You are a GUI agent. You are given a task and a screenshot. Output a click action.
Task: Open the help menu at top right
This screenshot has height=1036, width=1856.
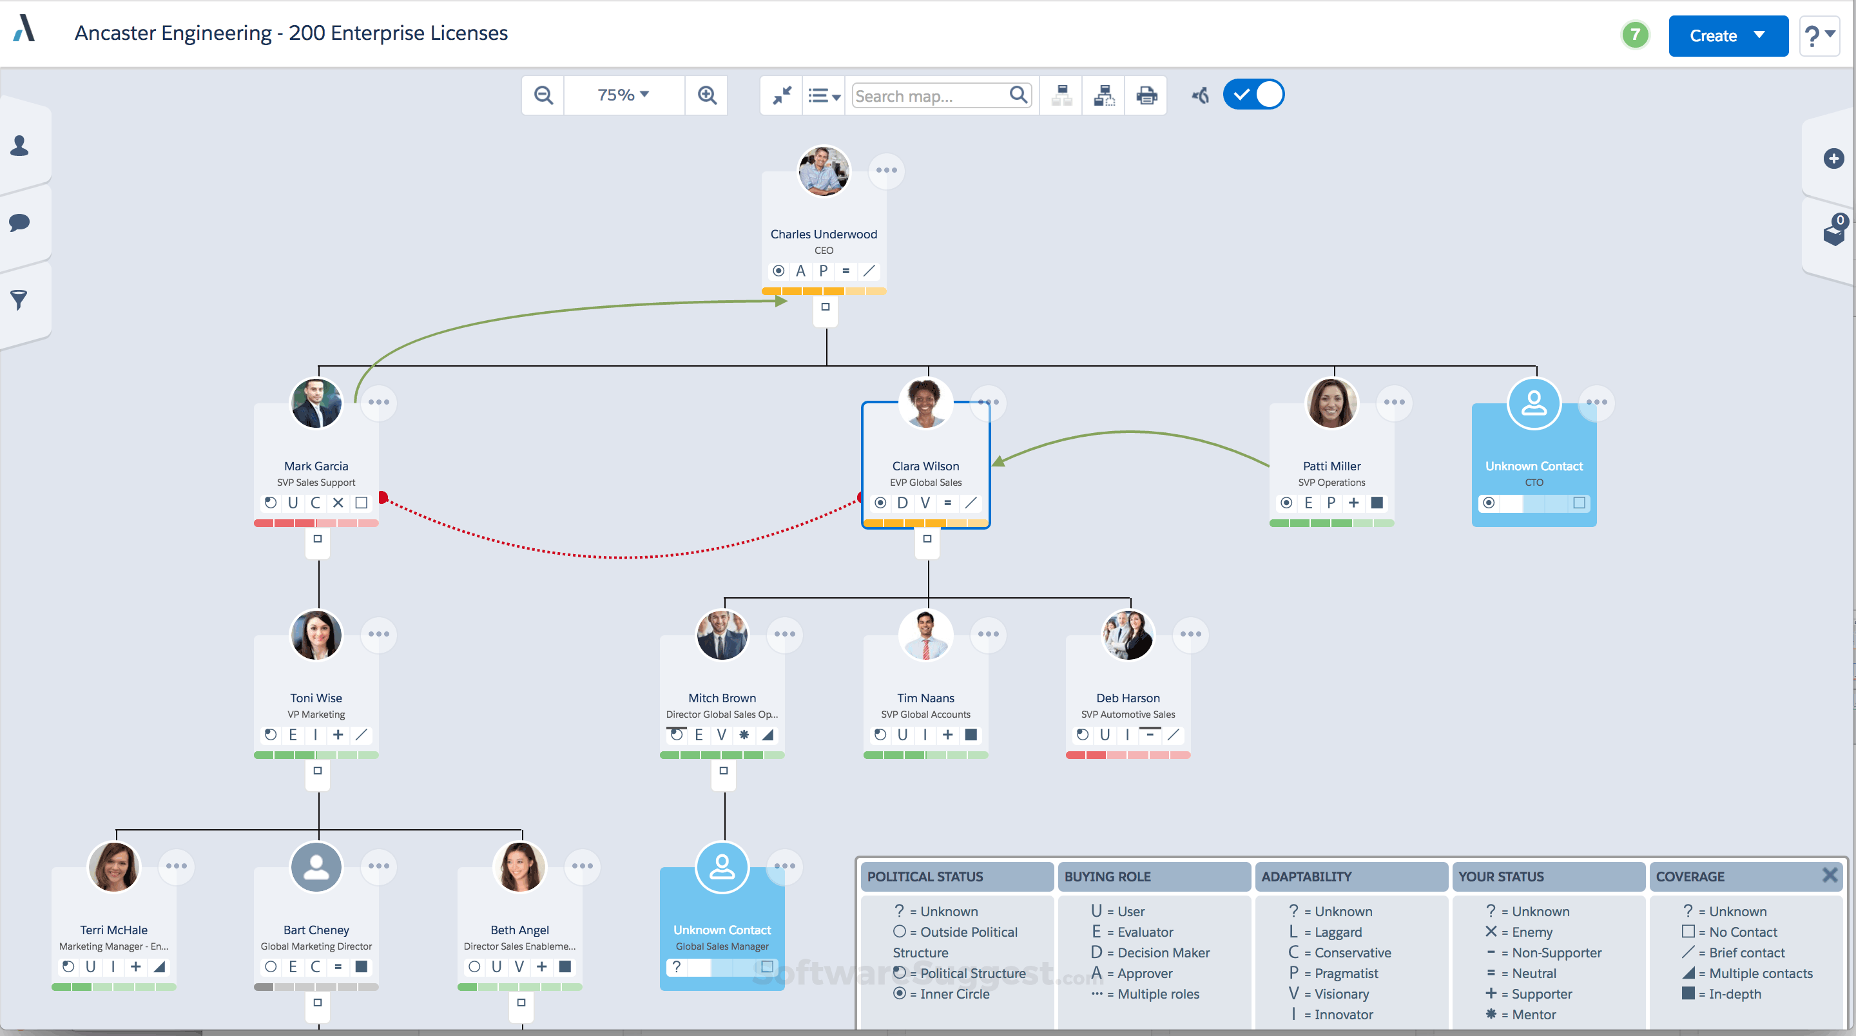1819,35
